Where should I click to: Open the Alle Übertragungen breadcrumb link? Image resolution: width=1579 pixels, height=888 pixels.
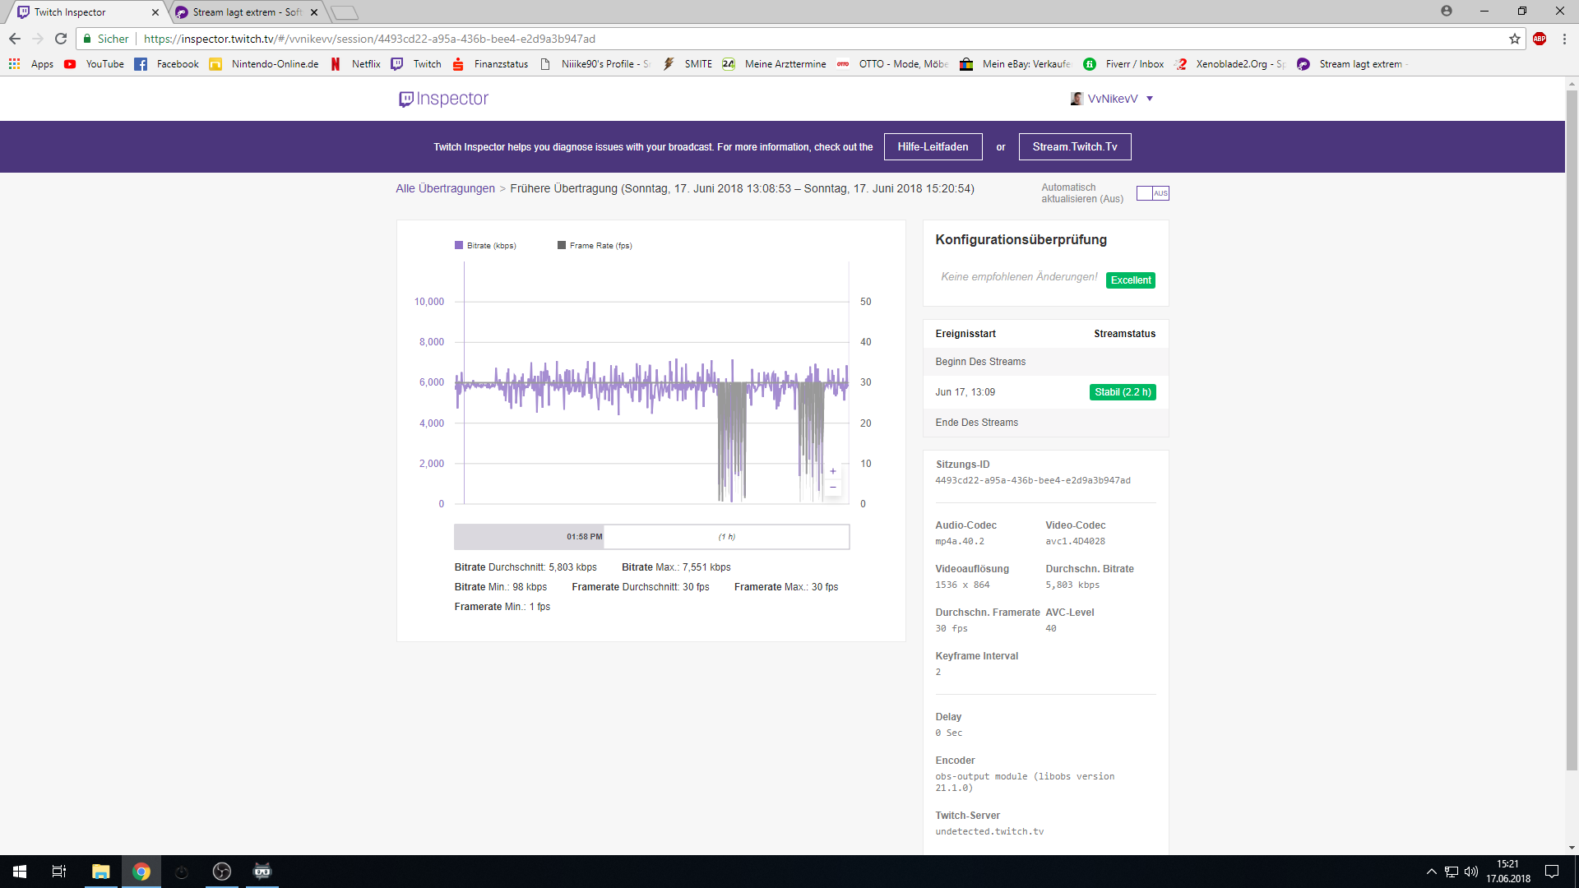(445, 188)
